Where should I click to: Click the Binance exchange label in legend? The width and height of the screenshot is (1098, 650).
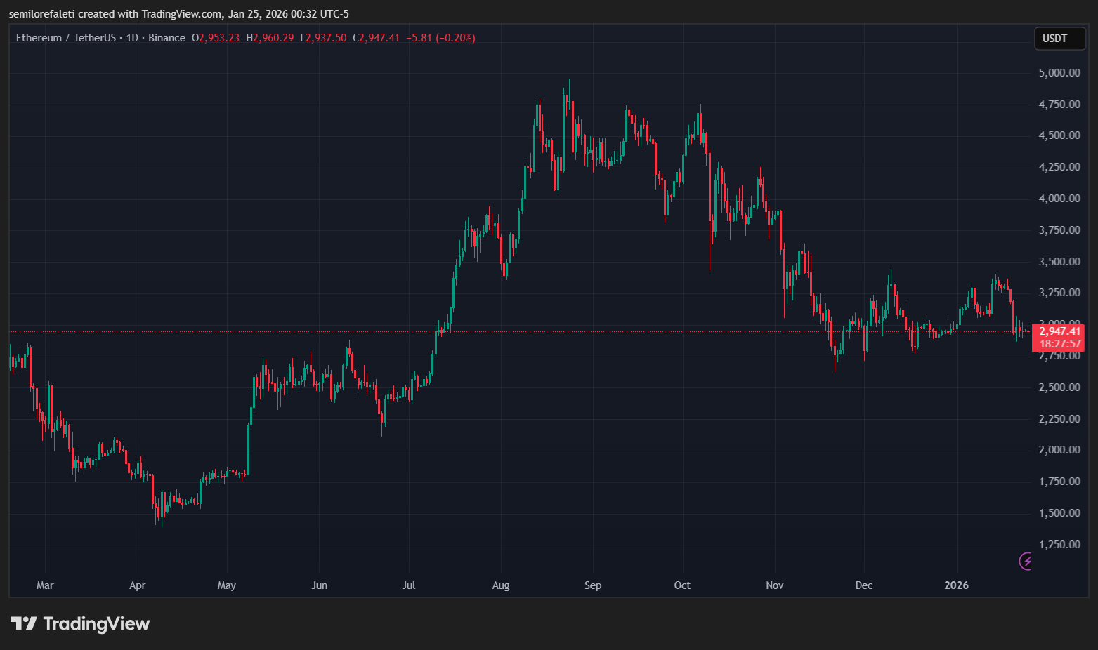166,37
